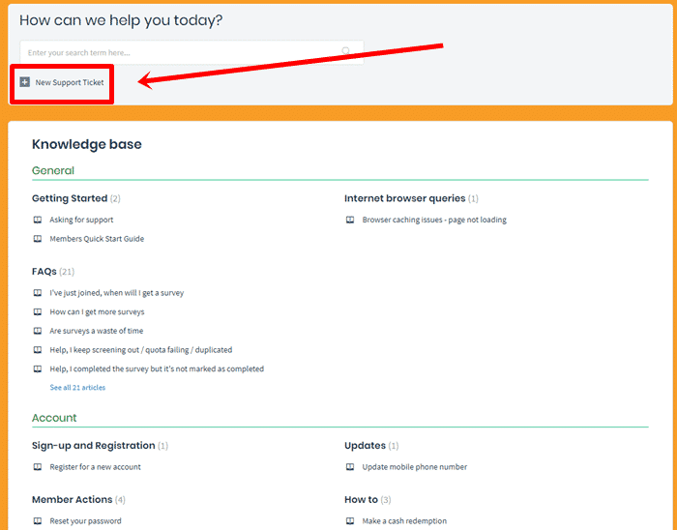Click the search magnifier icon
Image resolution: width=677 pixels, height=530 pixels.
346,51
